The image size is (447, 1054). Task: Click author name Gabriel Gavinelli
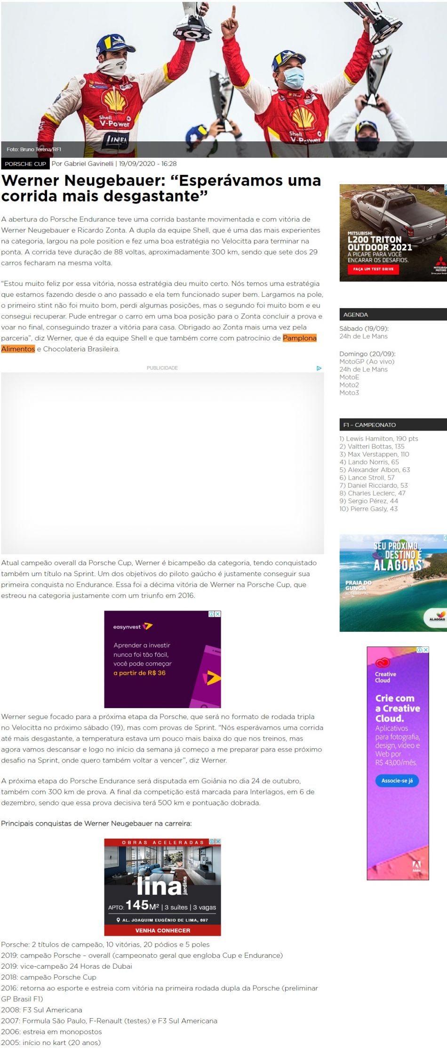click(x=88, y=164)
